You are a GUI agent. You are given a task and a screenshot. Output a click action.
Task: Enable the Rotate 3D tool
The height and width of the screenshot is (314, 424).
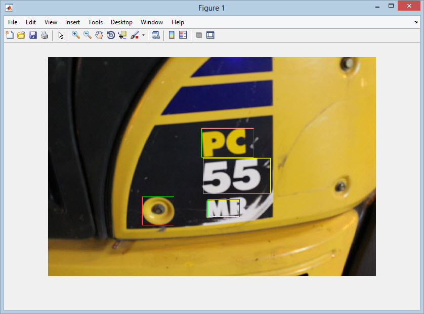pyautogui.click(x=111, y=35)
